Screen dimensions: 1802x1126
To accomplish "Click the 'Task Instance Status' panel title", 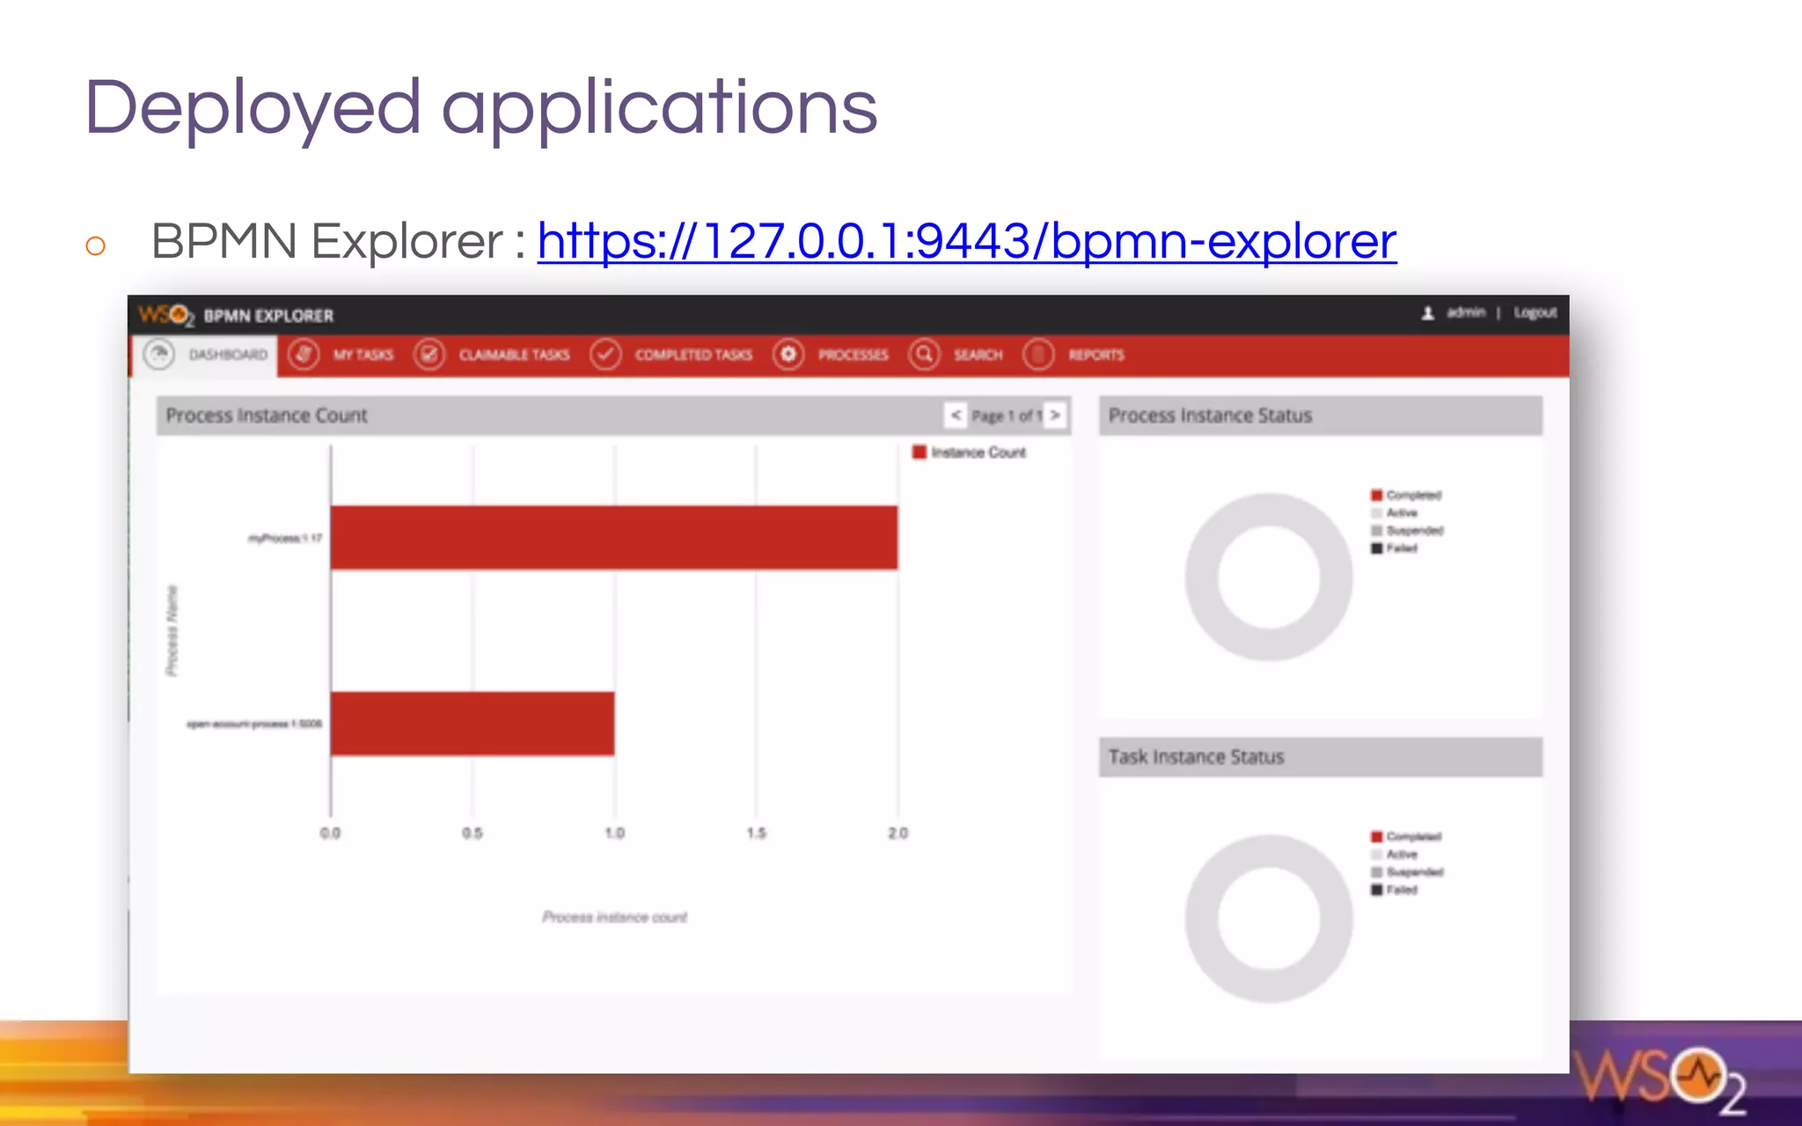I will (1196, 757).
